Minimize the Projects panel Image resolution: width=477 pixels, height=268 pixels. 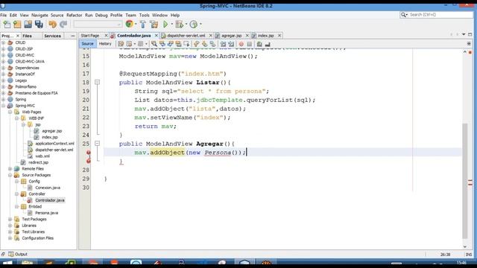[73, 36]
